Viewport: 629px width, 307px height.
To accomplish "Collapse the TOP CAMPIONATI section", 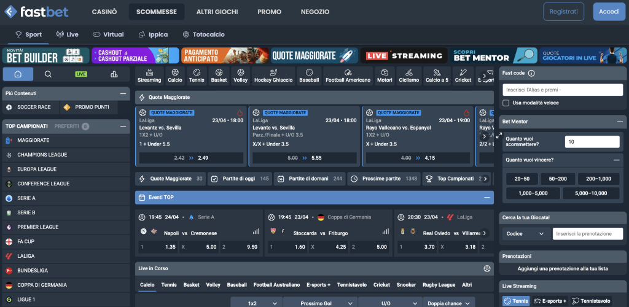I will point(123,126).
